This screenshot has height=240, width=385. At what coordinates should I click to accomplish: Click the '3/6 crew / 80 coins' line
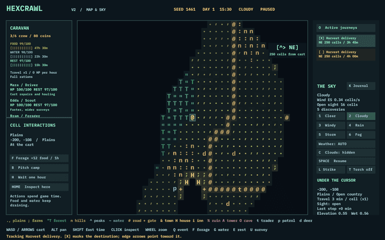coord(30,36)
